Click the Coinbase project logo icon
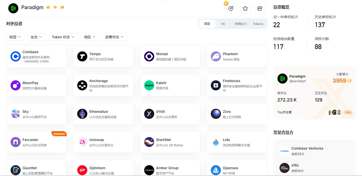This screenshot has height=176, width=362. coord(15,56)
